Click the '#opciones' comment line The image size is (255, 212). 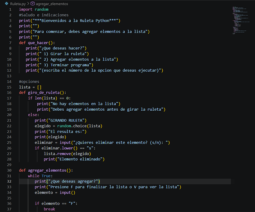click(x=29, y=82)
